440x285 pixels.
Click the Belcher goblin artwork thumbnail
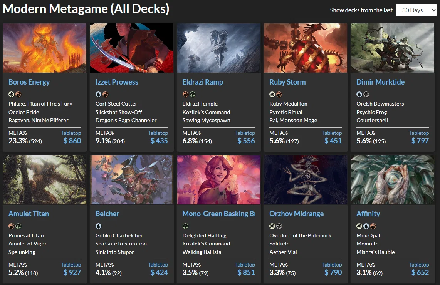click(x=132, y=180)
